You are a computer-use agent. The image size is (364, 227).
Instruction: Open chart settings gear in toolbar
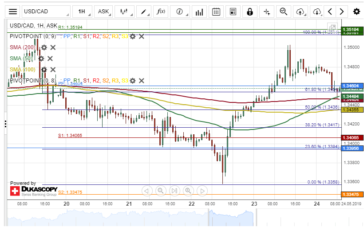(356, 12)
